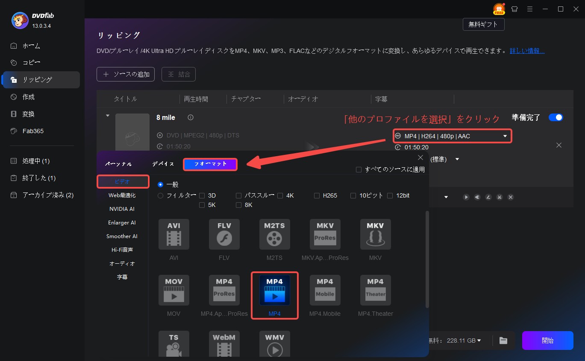Choose the plain MKV format icon
This screenshot has height=361, width=585.
click(376, 234)
